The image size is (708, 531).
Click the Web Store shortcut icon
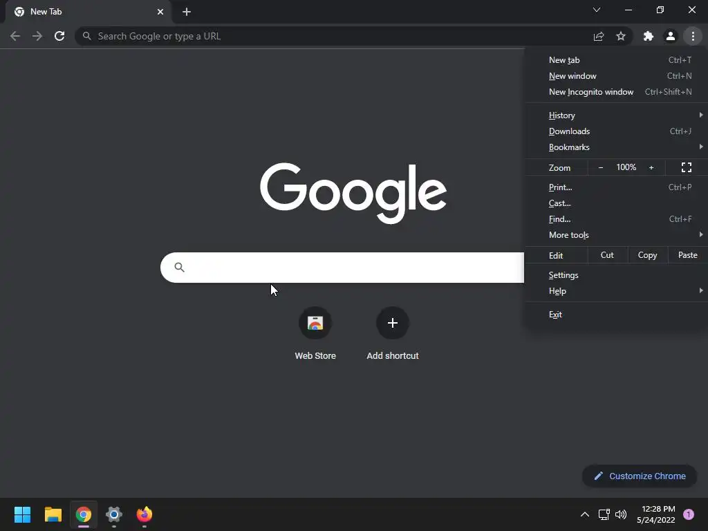(315, 323)
